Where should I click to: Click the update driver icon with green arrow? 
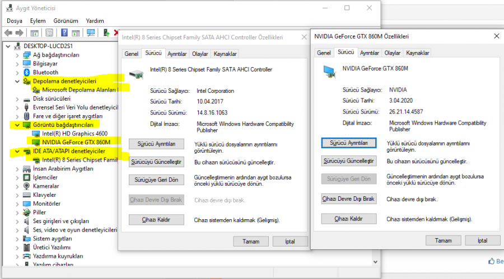click(106, 33)
